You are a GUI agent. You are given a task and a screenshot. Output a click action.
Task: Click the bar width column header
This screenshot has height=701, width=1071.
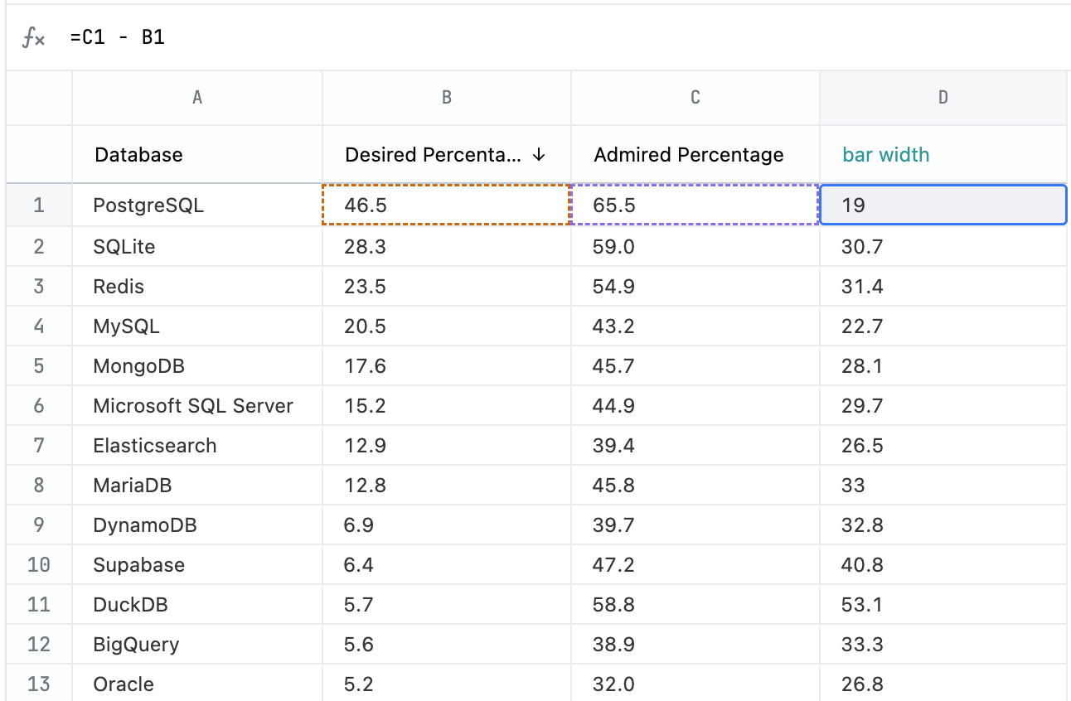[885, 155]
